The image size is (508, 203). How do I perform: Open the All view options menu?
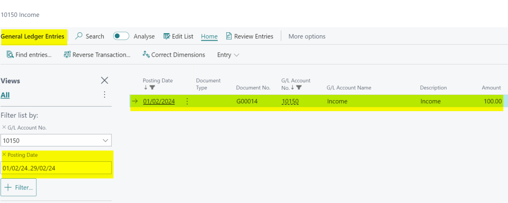click(x=104, y=95)
